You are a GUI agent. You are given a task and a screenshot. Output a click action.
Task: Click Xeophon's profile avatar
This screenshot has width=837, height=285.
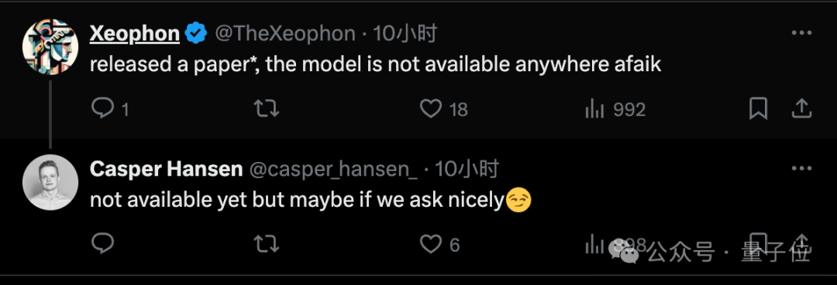click(50, 47)
